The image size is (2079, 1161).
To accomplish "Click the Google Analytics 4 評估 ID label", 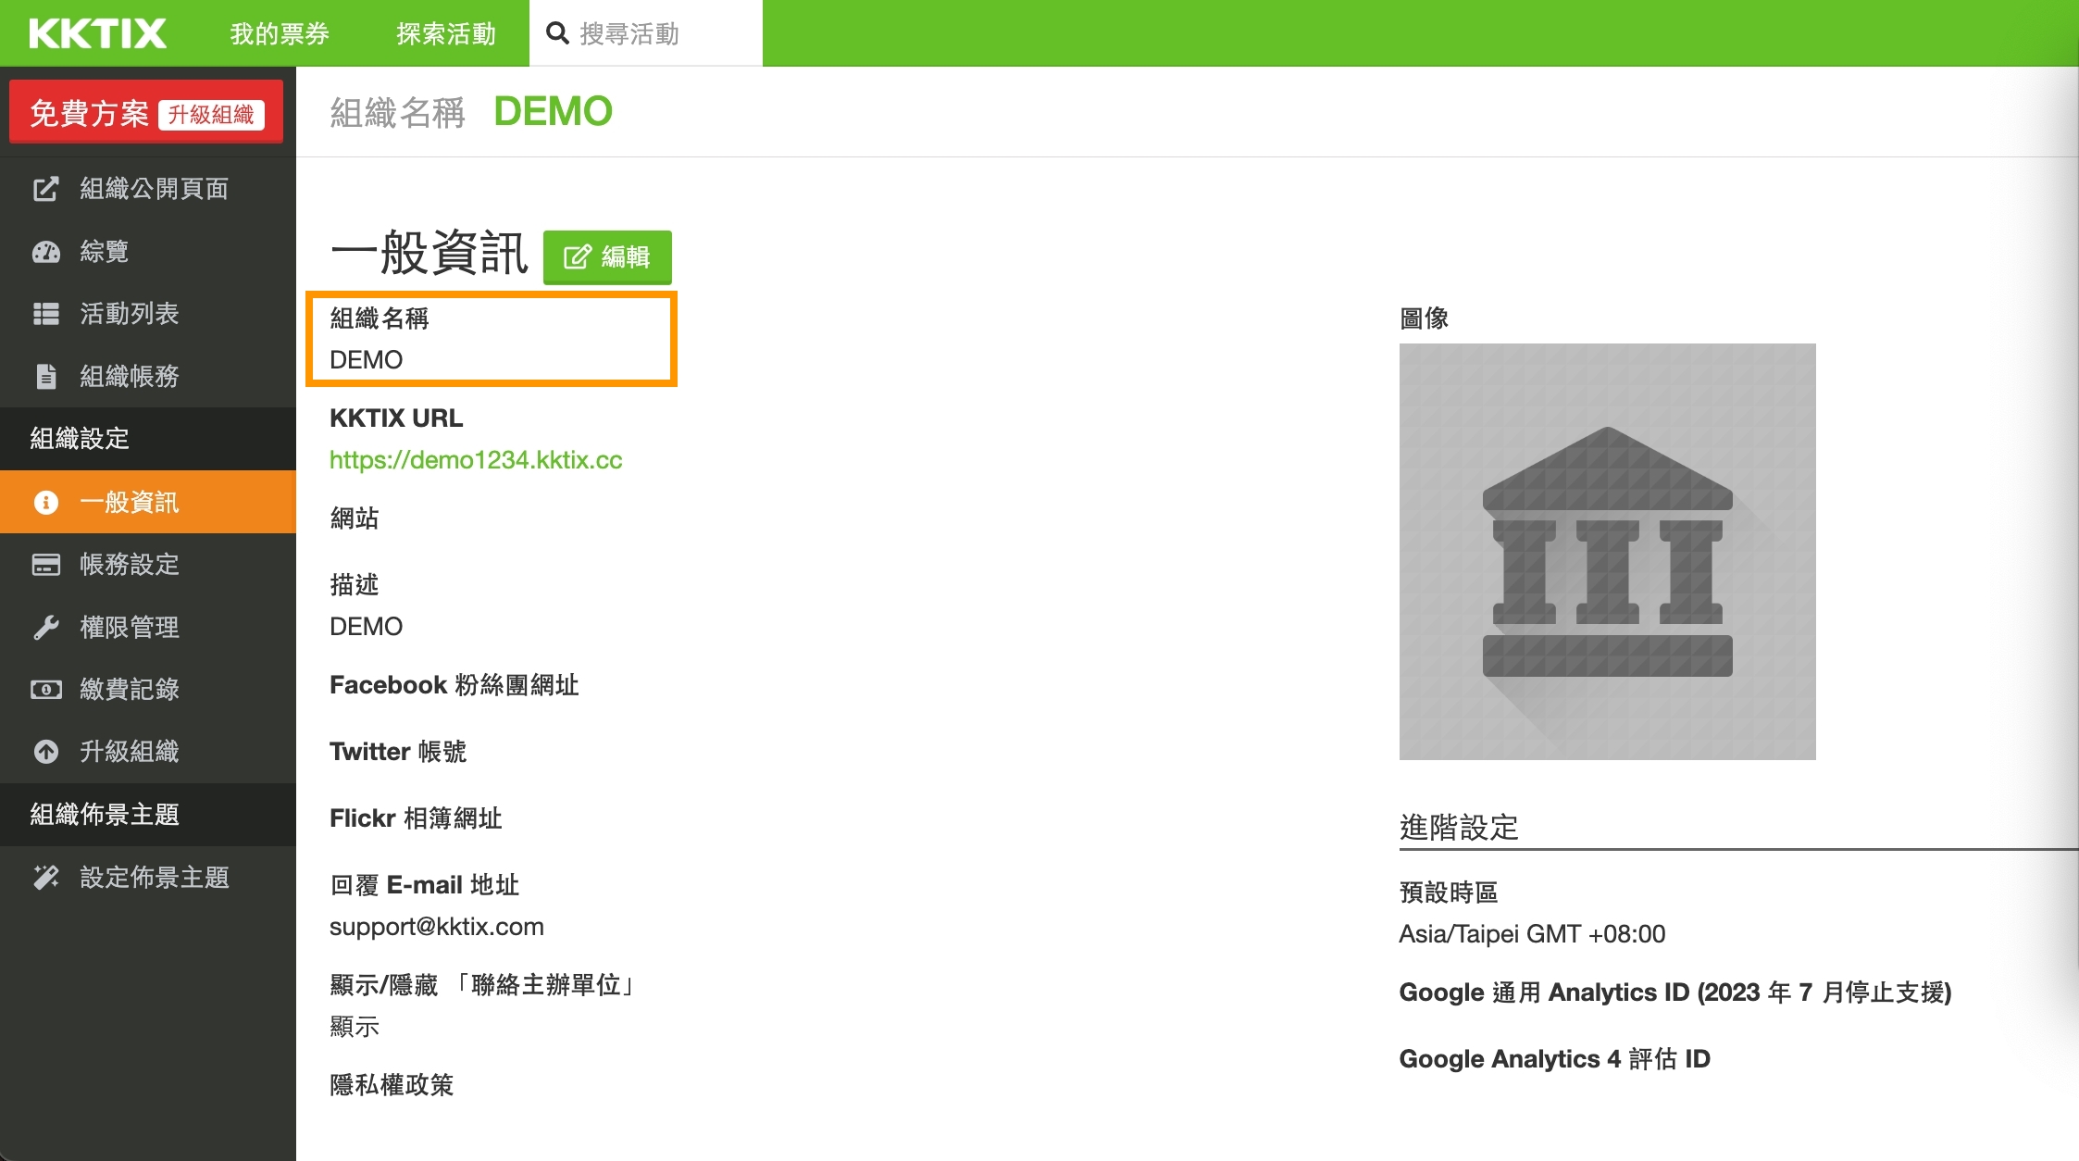I will [x=1555, y=1059].
